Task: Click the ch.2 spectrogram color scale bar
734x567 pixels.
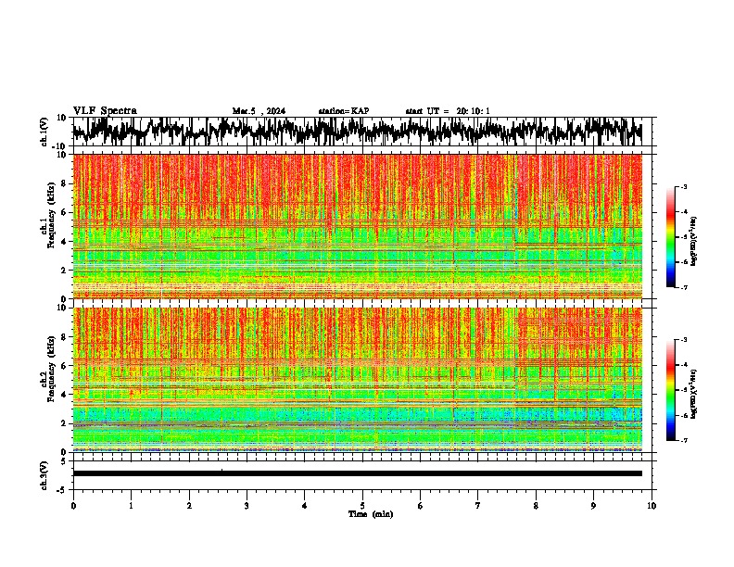Action: click(x=671, y=390)
